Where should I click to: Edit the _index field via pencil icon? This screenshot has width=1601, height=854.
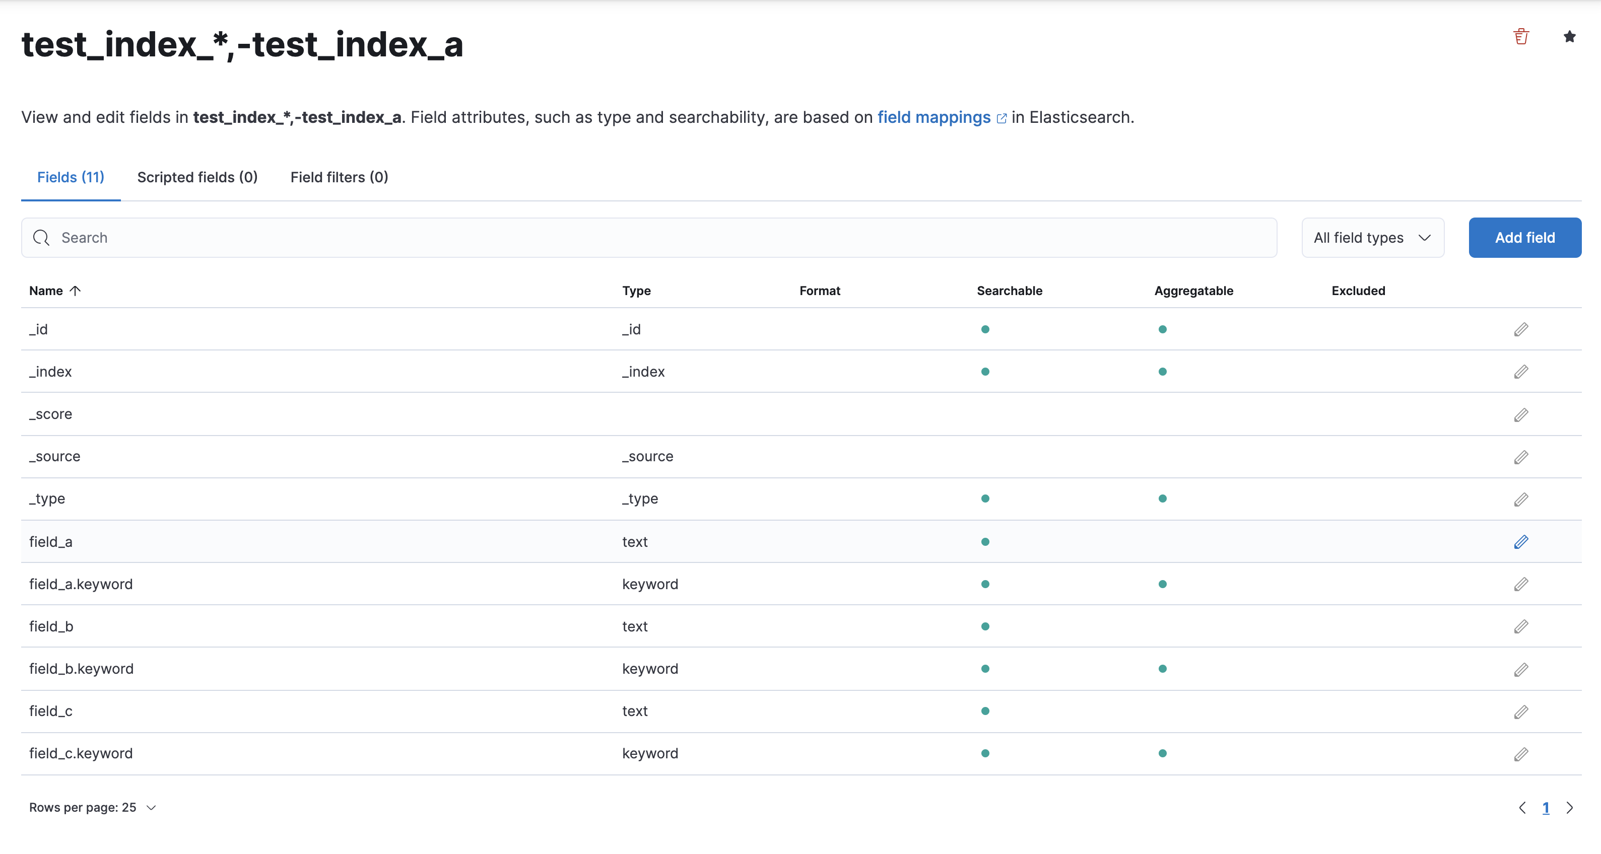click(x=1521, y=372)
